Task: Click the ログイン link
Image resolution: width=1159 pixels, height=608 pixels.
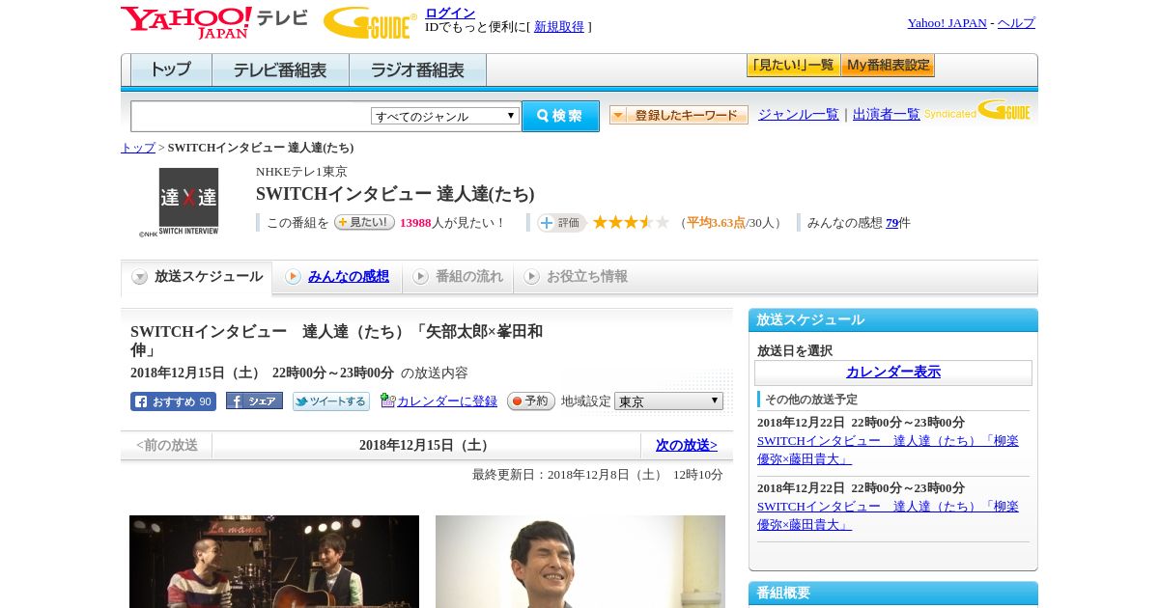Action: [450, 13]
